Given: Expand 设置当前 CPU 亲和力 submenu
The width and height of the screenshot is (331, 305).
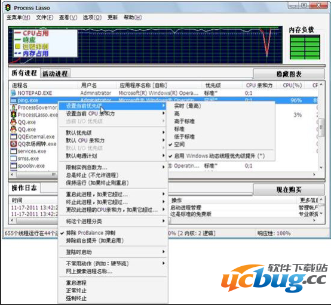Looking at the screenshot, I should (x=113, y=113).
